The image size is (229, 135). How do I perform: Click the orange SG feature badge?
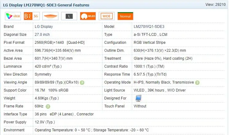(x=32, y=16)
